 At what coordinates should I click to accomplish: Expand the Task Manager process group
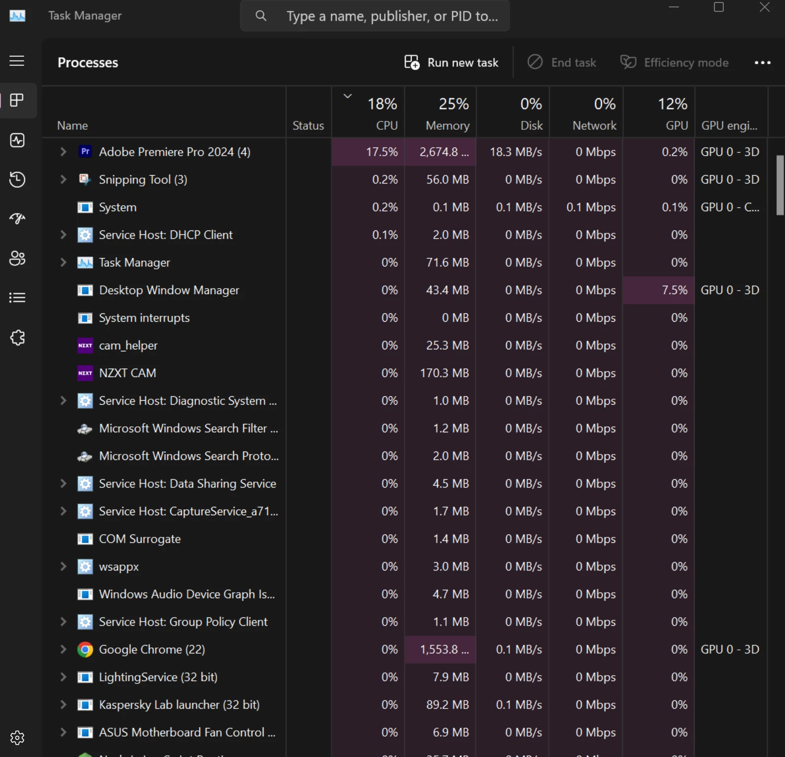click(63, 262)
